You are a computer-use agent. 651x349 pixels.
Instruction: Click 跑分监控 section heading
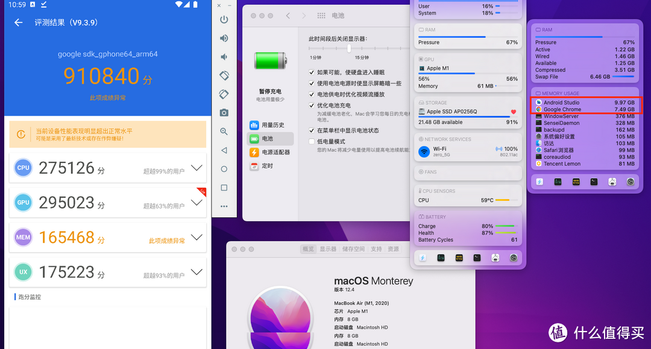[30, 297]
